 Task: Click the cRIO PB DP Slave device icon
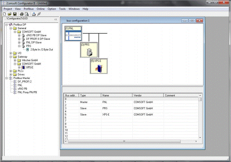point(23,36)
